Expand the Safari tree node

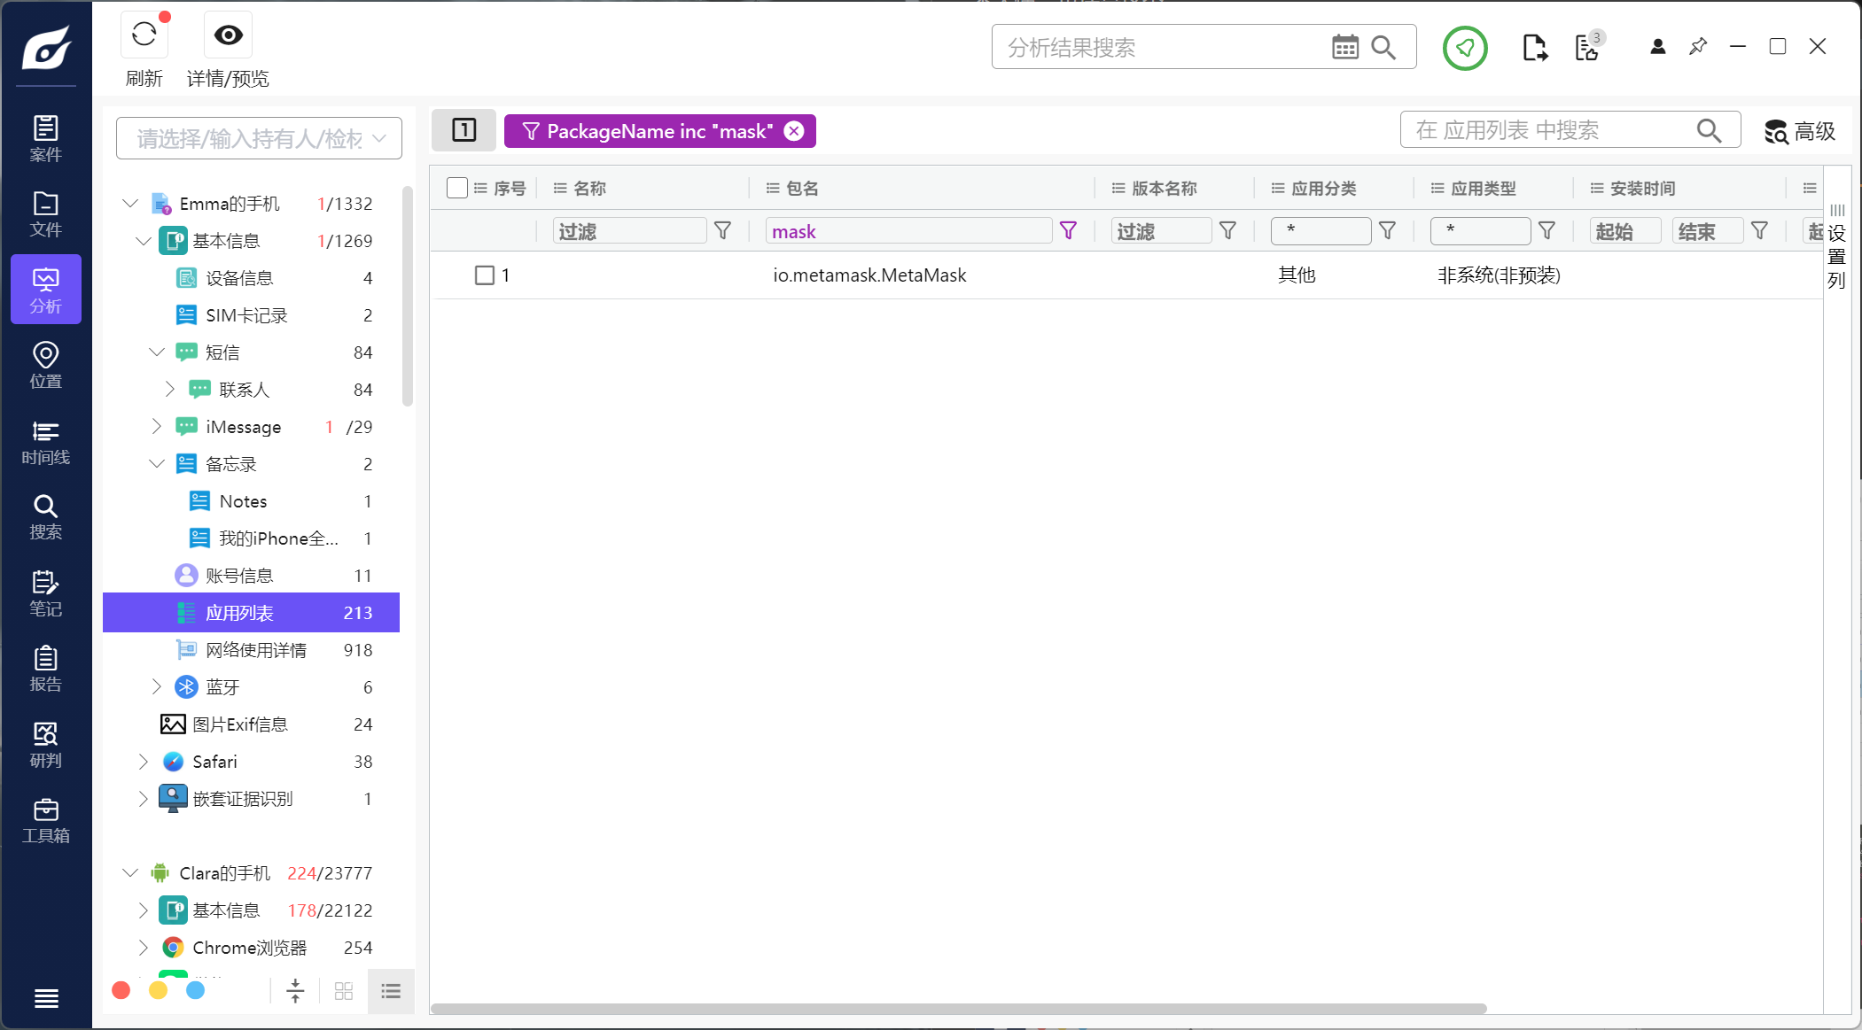click(x=144, y=762)
